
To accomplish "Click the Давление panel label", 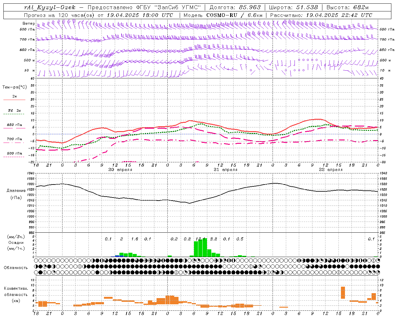I will (x=16, y=191).
